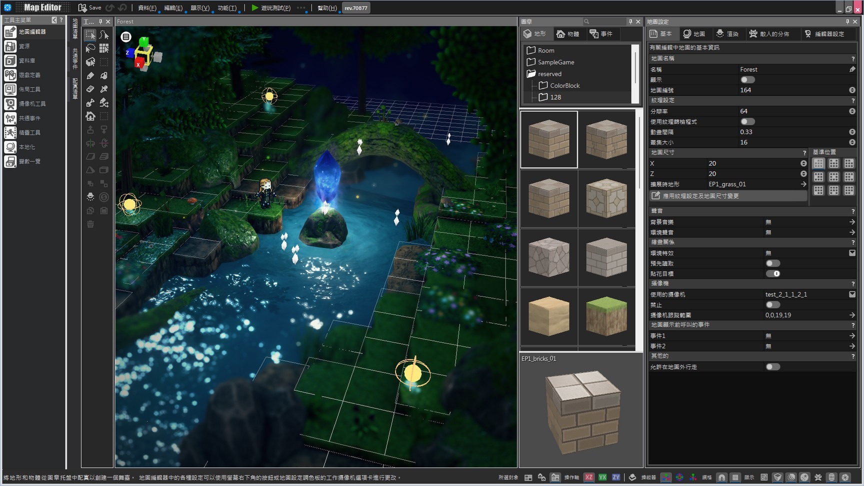Click the lasso selection tool icon
864x486 pixels.
pyautogui.click(x=90, y=48)
